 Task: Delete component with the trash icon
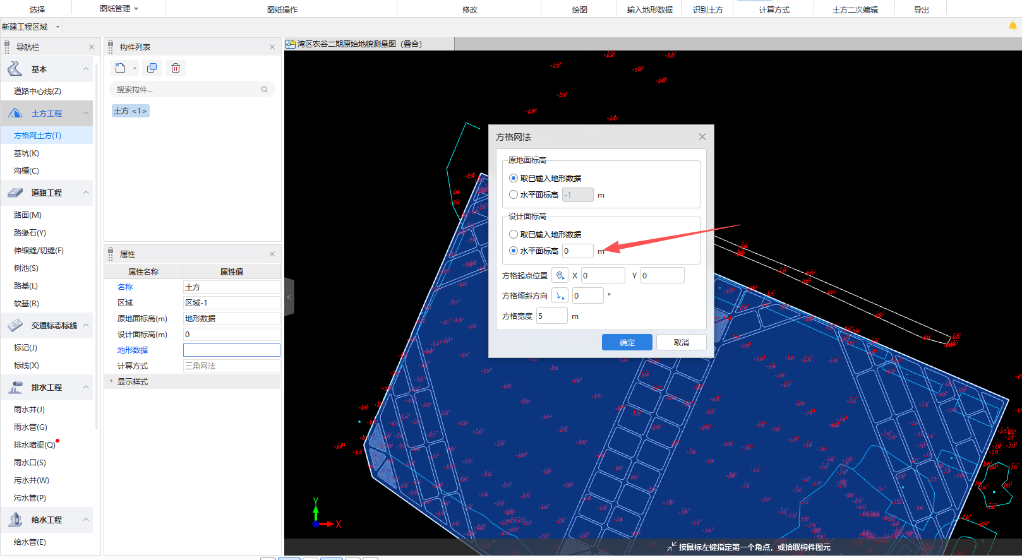pos(176,68)
